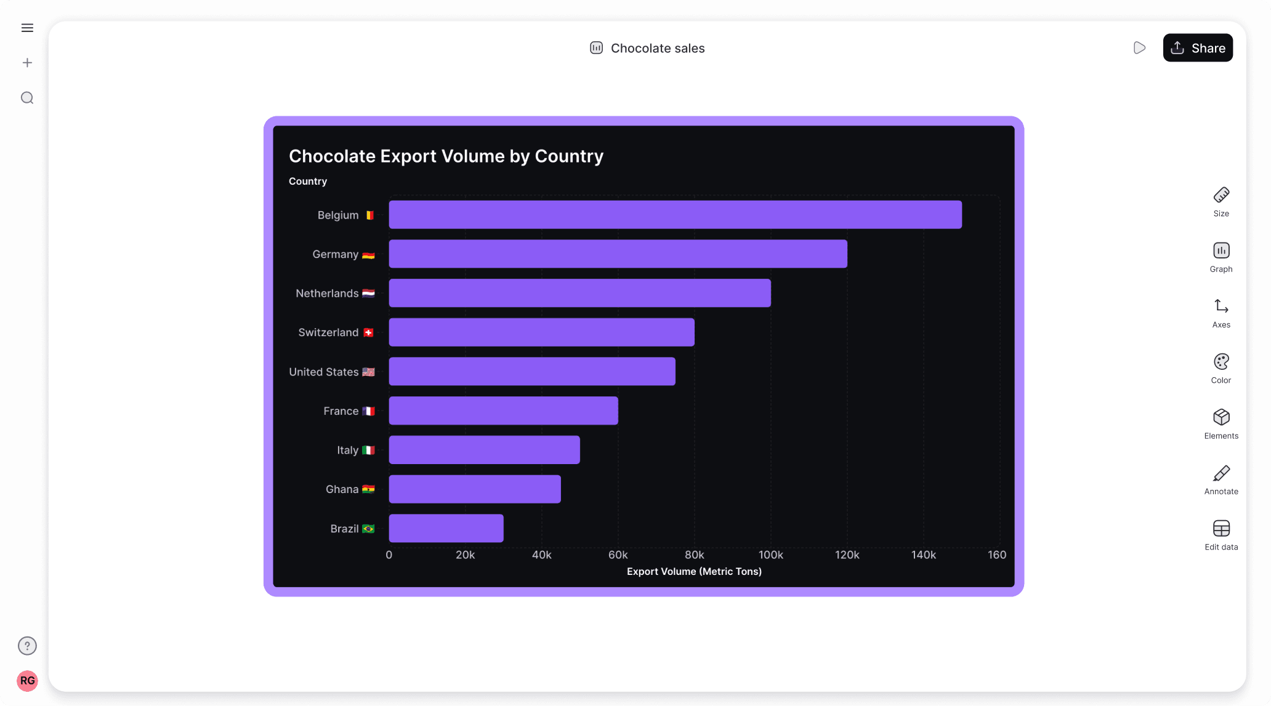Open the hamburger menu
Viewport: 1271px width, 706px height.
(27, 28)
